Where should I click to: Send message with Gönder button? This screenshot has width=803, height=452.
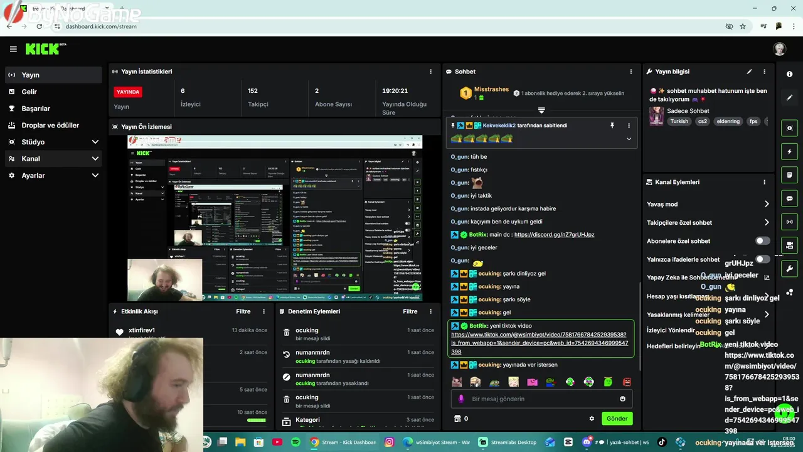coord(617,418)
